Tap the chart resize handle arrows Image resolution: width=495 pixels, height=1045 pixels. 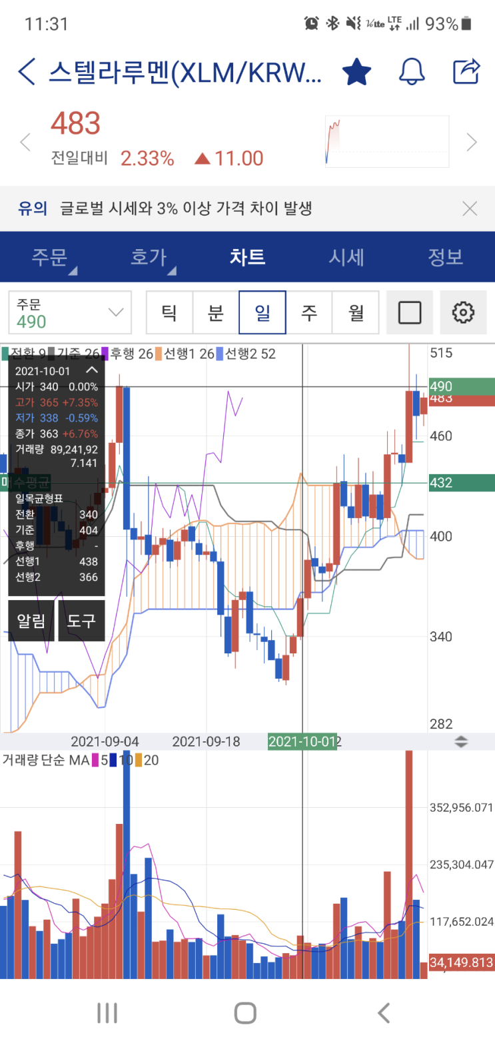[x=461, y=742]
